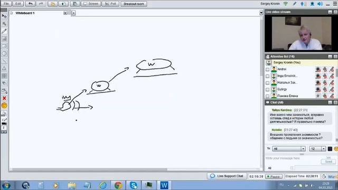Open Chat panel options menu
Image resolution: width=338 pixels, height=190 pixels.
[x=335, y=102]
